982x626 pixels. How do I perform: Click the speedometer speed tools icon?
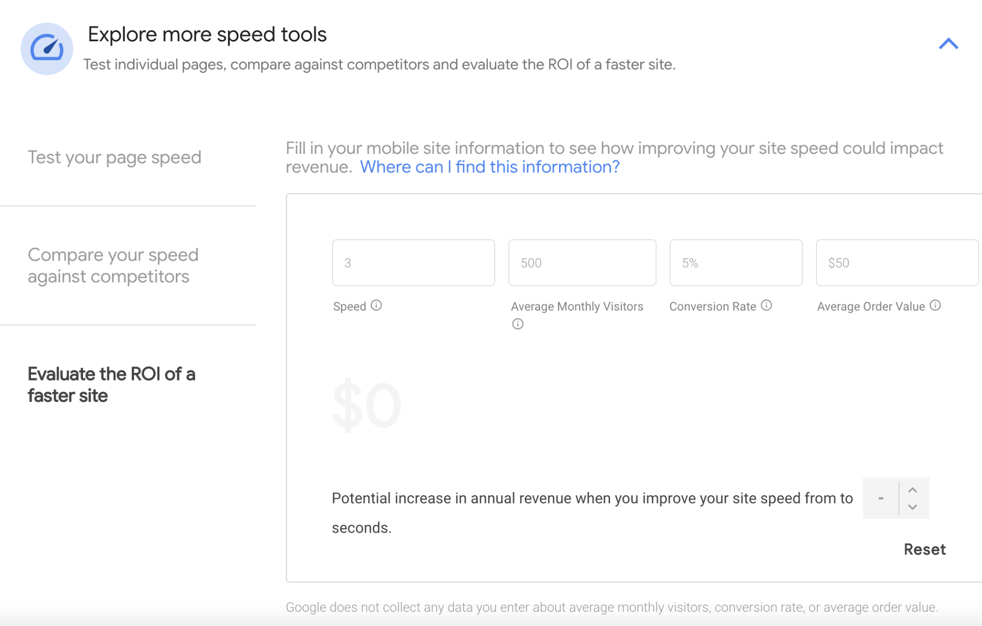47,48
